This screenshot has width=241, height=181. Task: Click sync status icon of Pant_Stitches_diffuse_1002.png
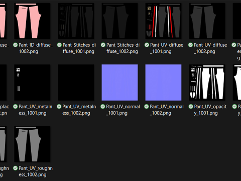pos(103,45)
